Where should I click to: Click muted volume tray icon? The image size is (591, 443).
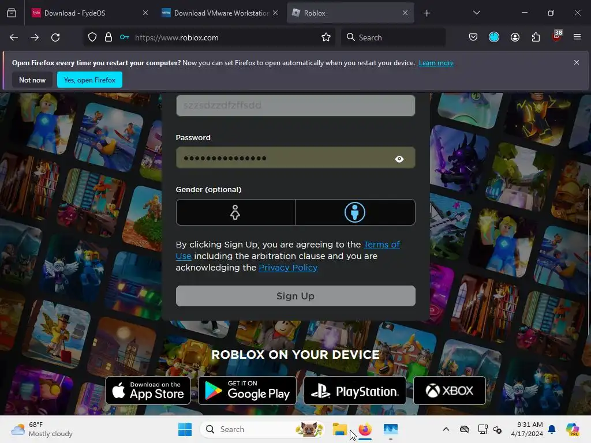(498, 429)
